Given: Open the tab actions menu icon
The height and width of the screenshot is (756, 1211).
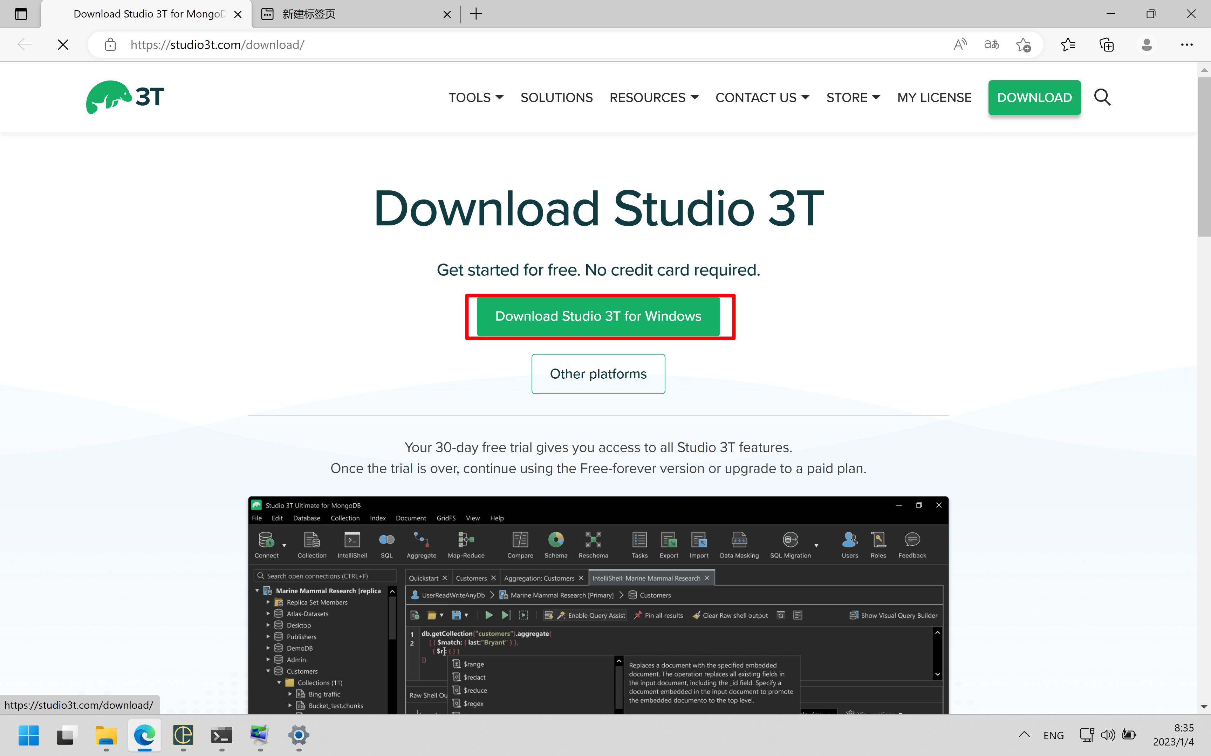Looking at the screenshot, I should click(21, 14).
